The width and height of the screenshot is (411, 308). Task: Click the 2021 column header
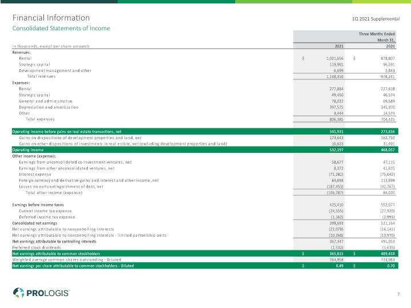[x=339, y=46]
